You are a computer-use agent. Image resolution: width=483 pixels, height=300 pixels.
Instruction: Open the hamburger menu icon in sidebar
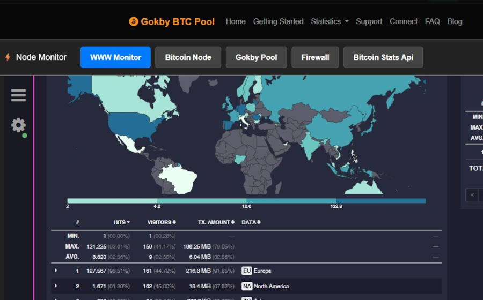(18, 95)
